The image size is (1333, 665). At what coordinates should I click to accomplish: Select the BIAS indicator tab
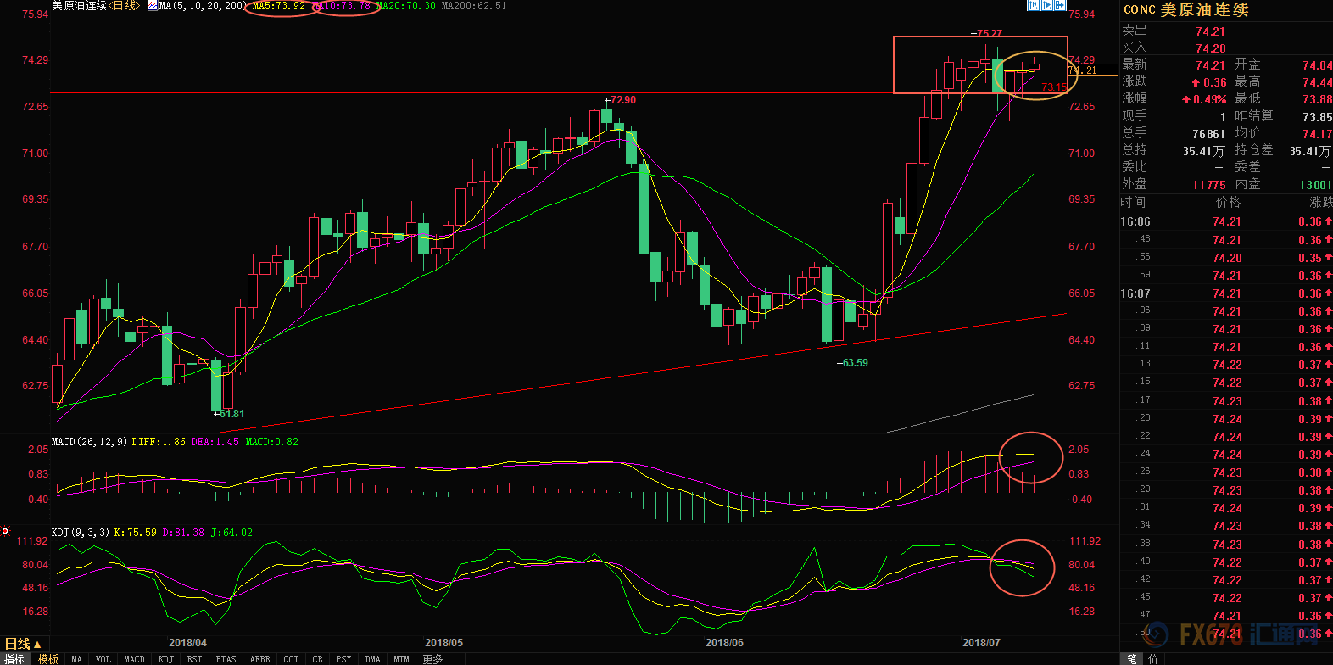pos(226,659)
